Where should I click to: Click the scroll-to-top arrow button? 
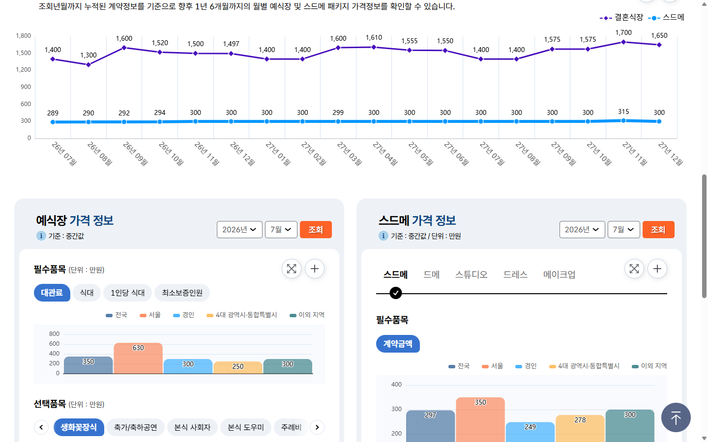tap(676, 417)
